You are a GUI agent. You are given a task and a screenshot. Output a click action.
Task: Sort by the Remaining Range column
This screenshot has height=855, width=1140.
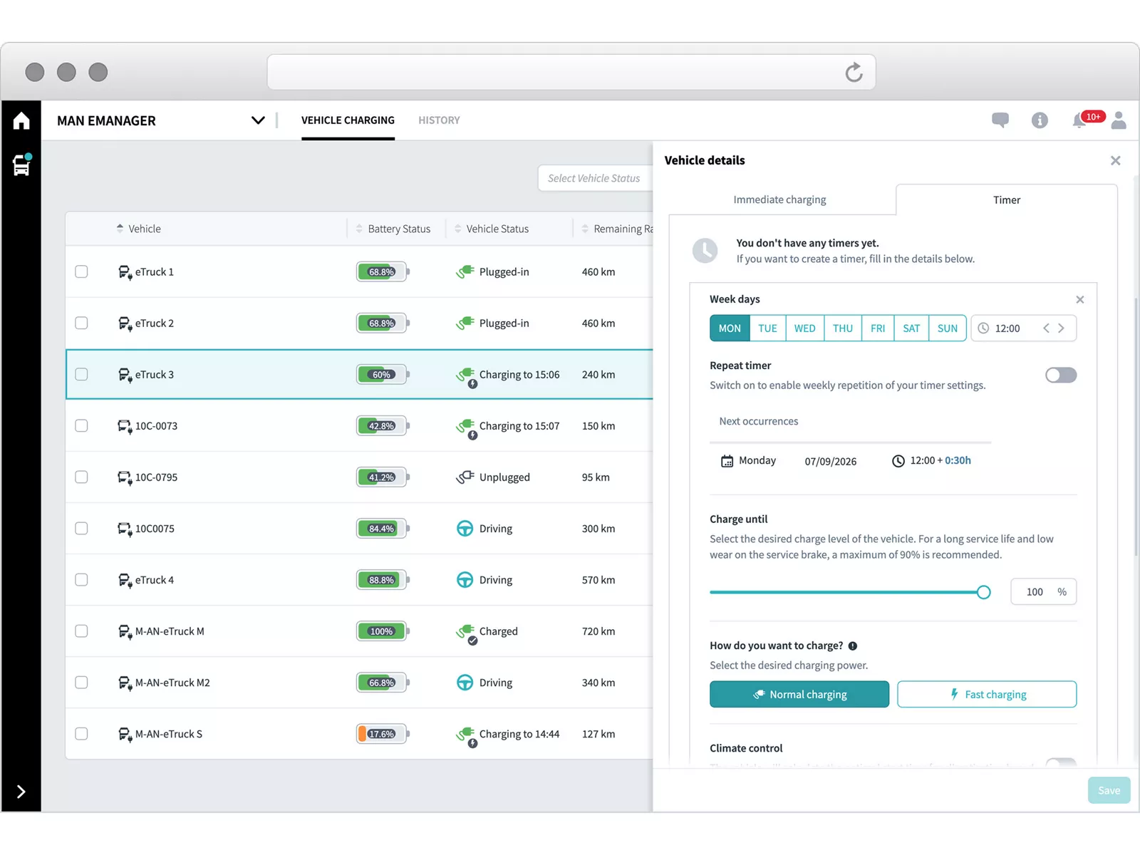(x=617, y=229)
